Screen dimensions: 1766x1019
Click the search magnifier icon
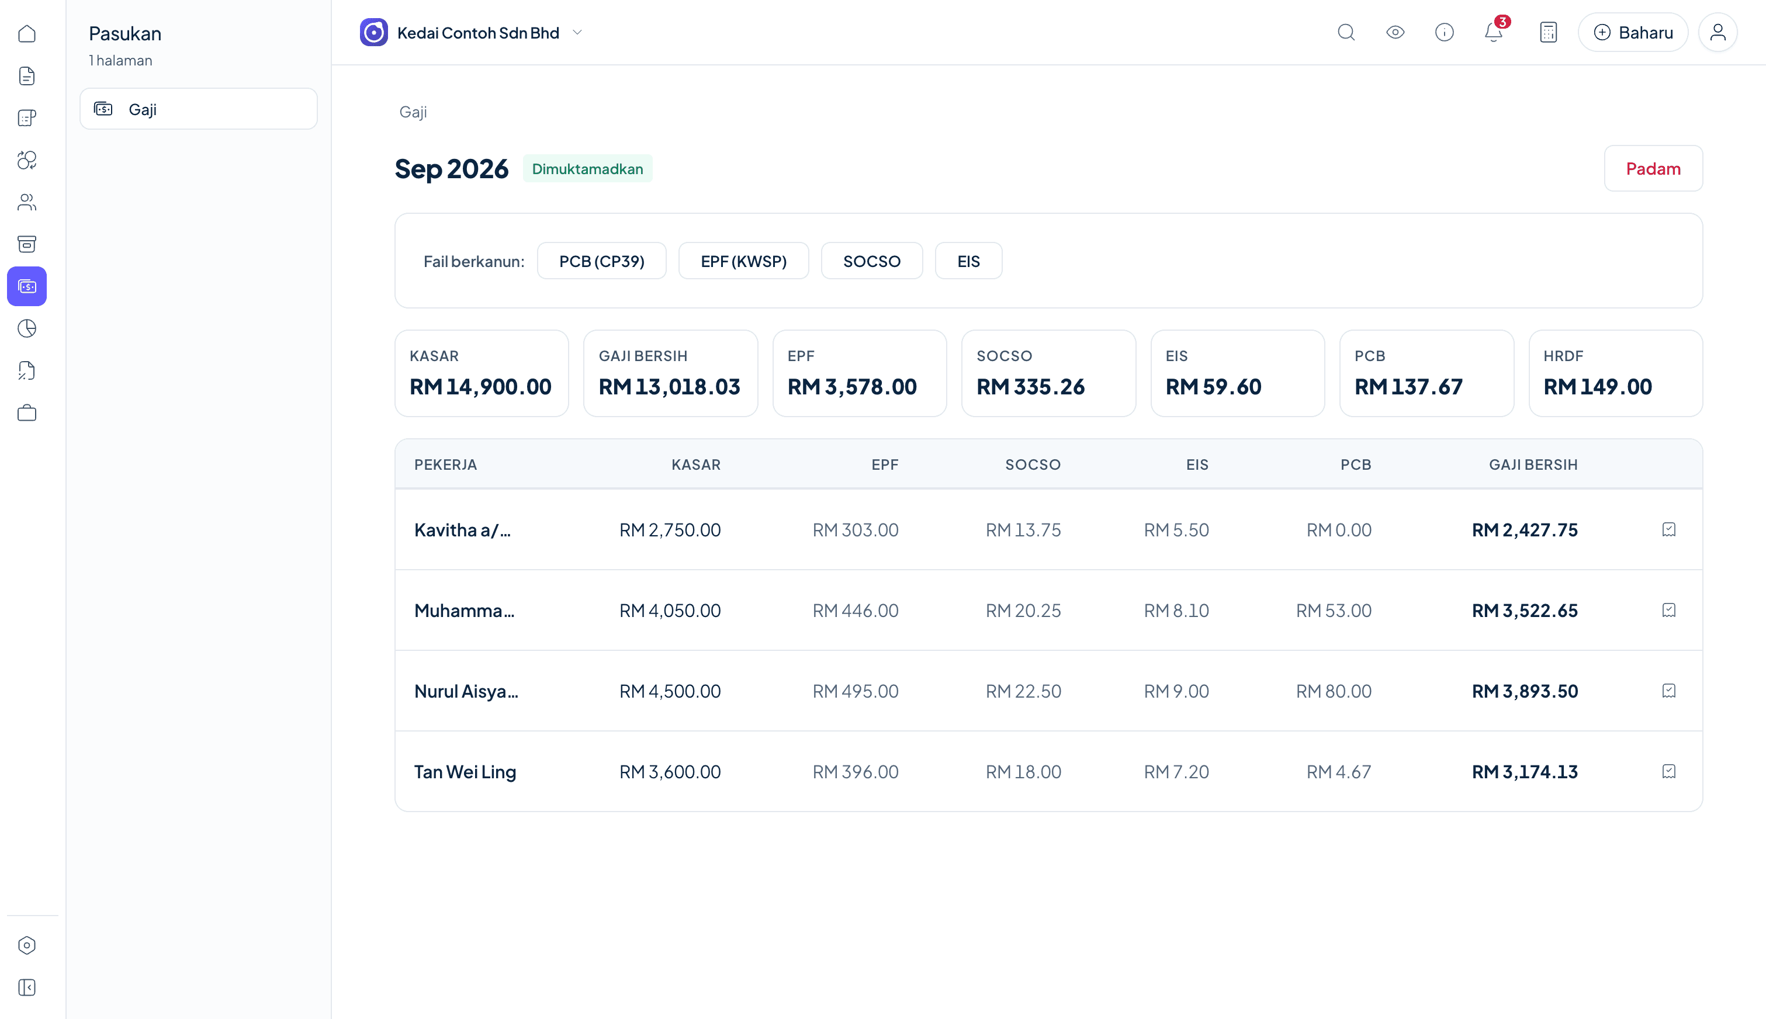1346,32
